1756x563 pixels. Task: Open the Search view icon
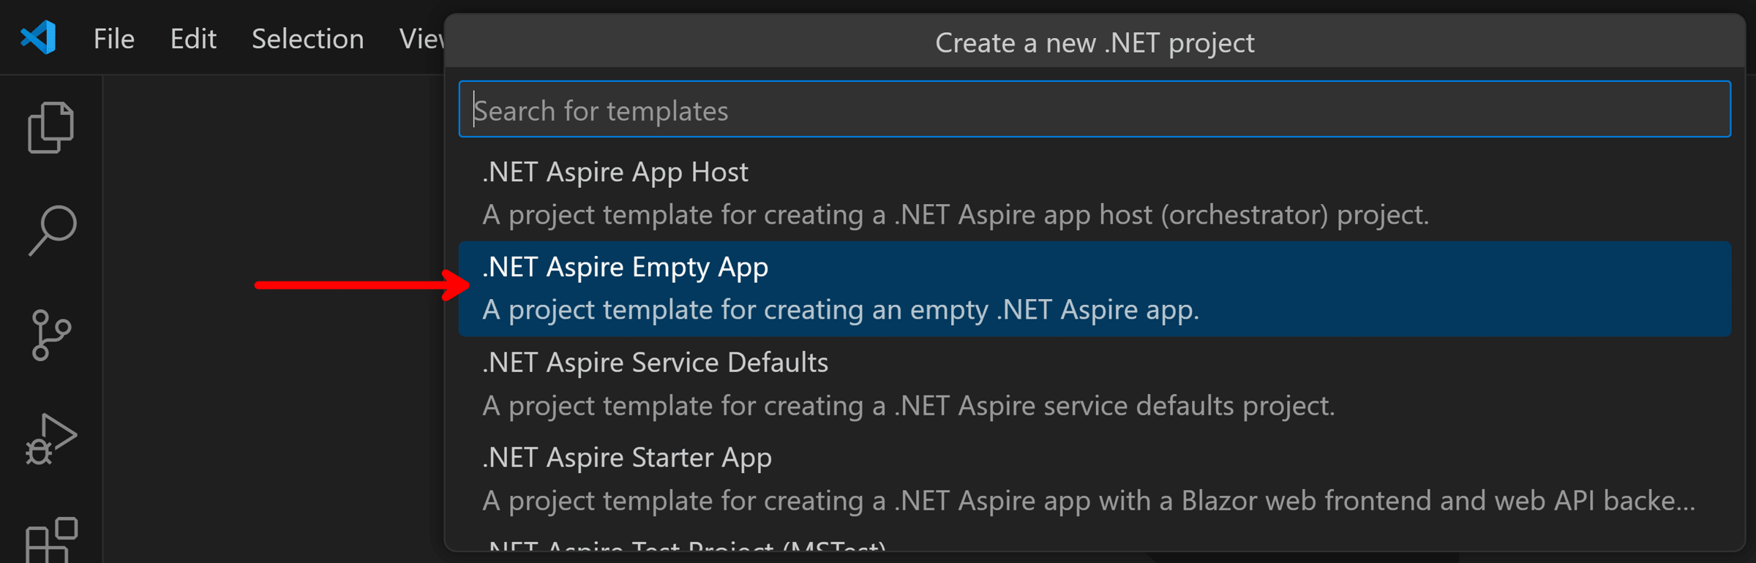[x=51, y=231]
